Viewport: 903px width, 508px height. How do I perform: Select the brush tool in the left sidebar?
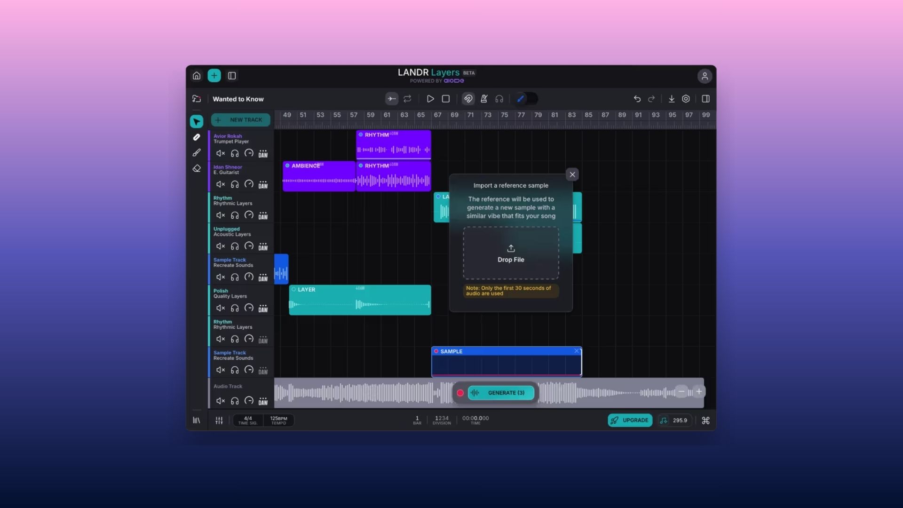click(197, 152)
